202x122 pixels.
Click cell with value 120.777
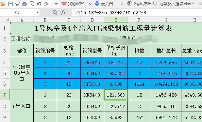click(116, 106)
